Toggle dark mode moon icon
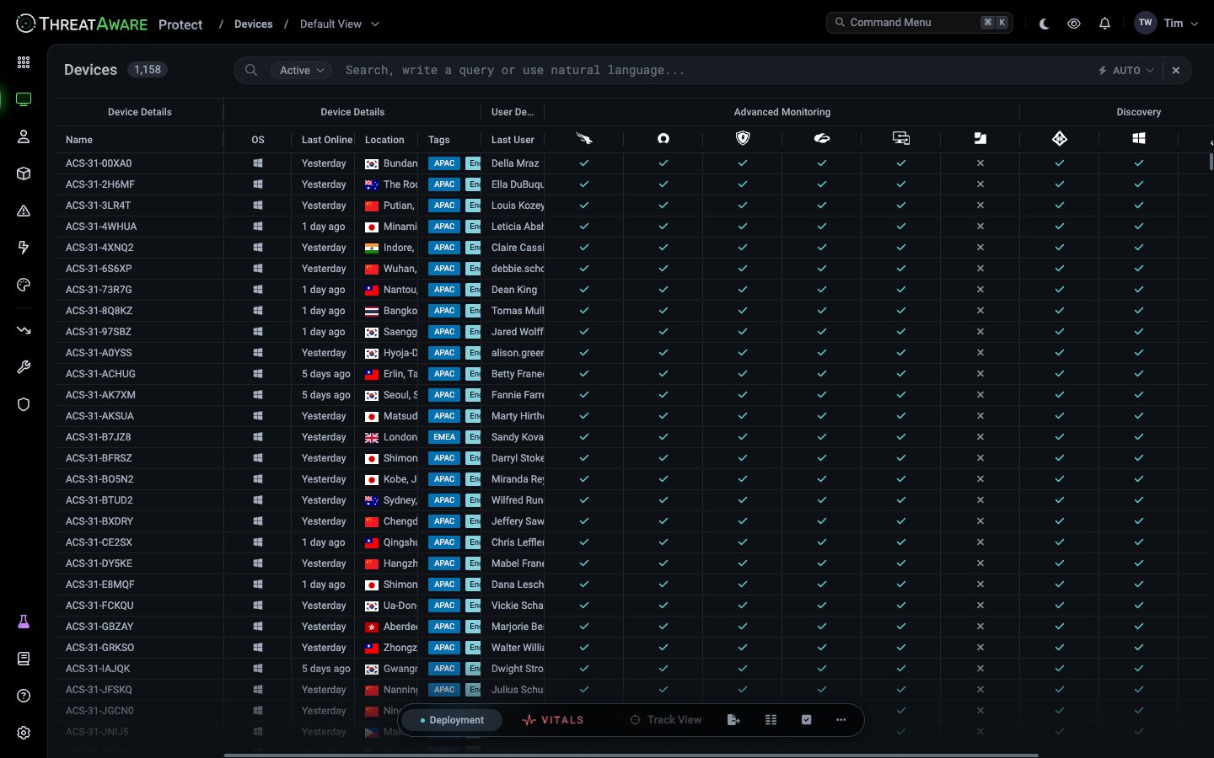1214x758 pixels. click(1044, 24)
